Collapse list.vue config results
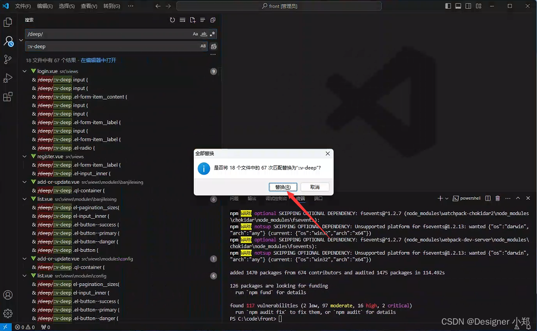 point(25,276)
